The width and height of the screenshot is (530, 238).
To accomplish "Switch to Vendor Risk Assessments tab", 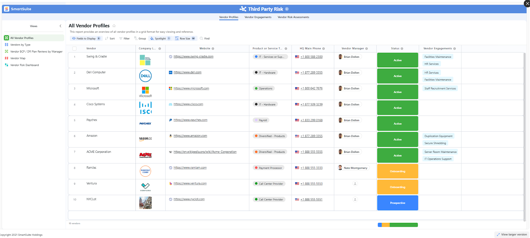I will (x=293, y=17).
